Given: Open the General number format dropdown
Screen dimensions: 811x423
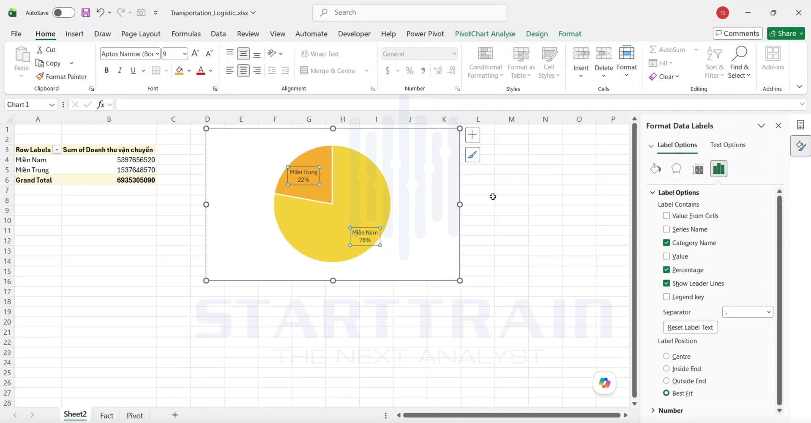Looking at the screenshot, I should pyautogui.click(x=454, y=54).
